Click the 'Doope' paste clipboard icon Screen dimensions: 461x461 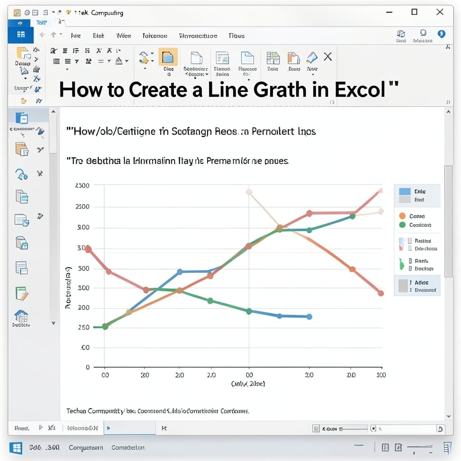point(23,53)
